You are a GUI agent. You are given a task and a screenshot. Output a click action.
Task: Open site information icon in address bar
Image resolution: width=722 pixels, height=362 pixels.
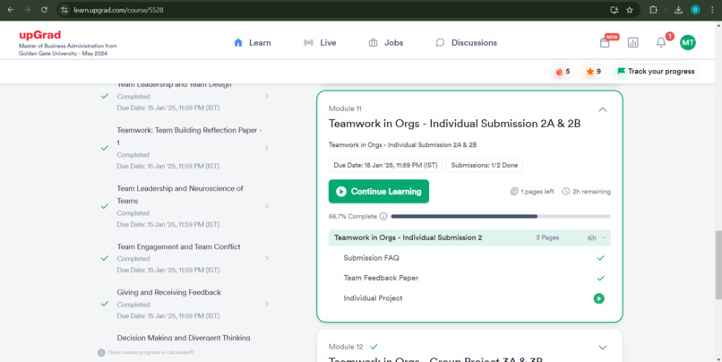64,10
